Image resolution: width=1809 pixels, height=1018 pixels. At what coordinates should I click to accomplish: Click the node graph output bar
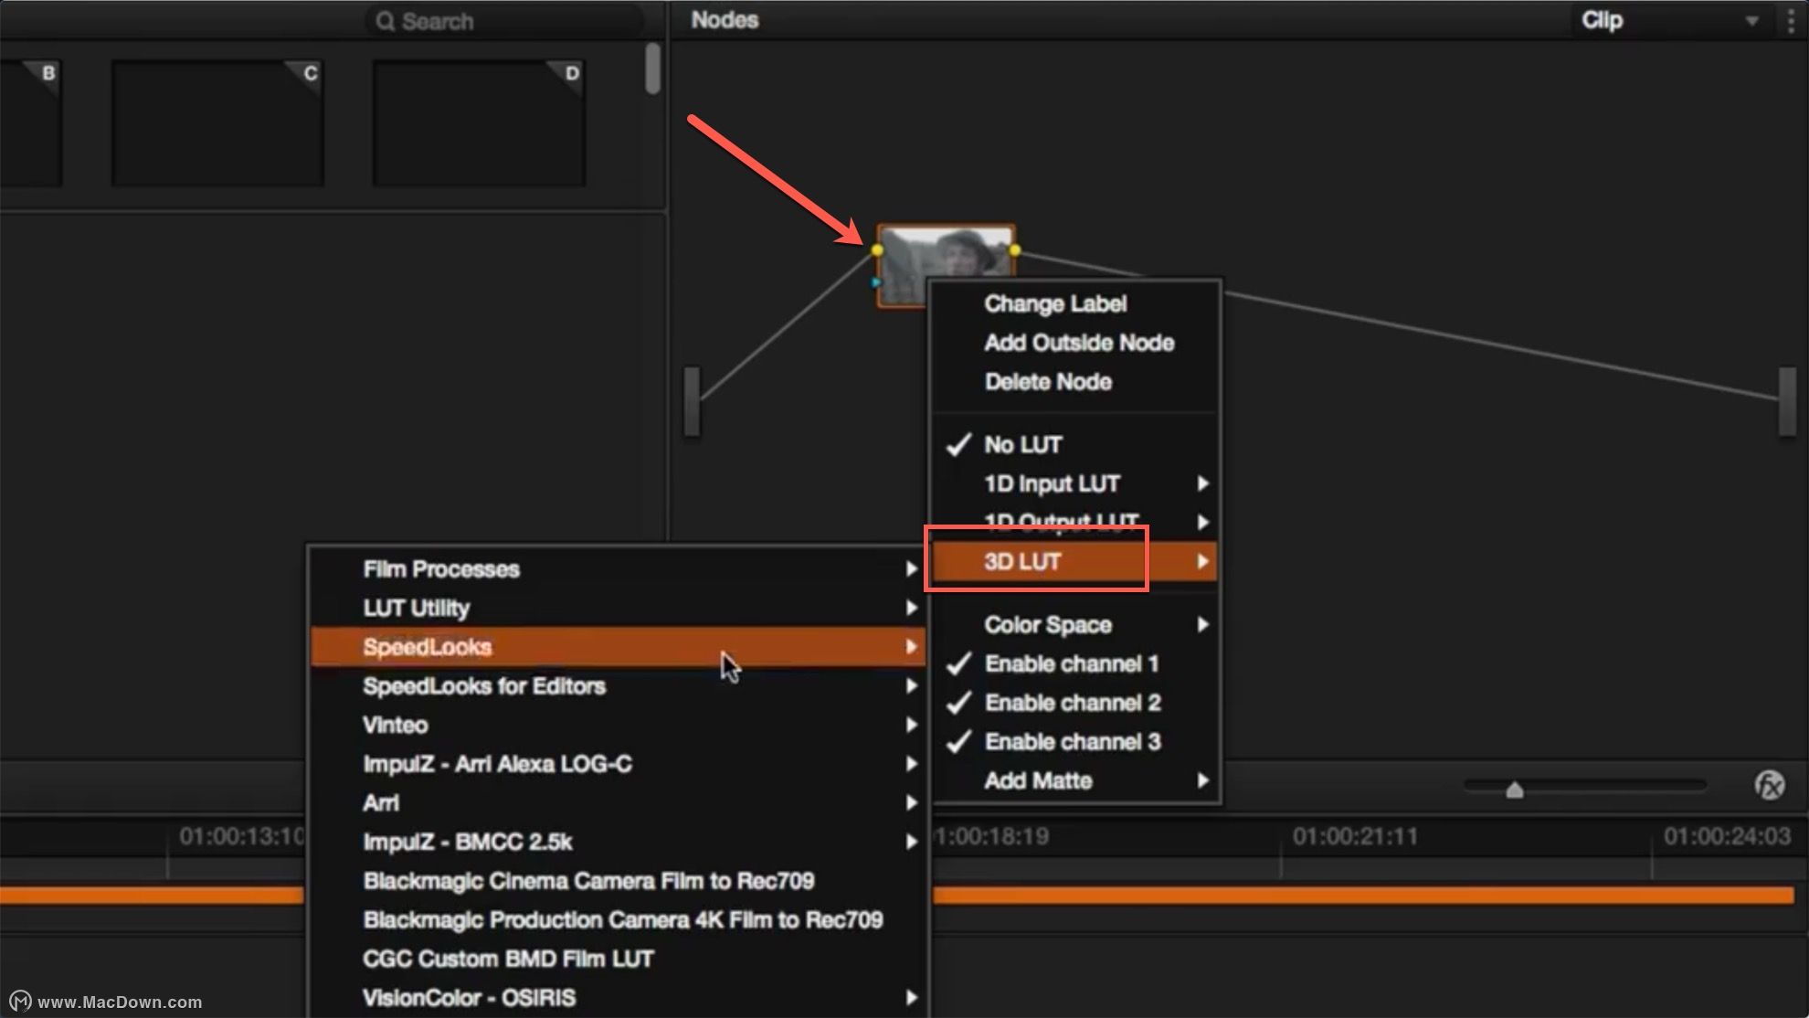point(1787,400)
